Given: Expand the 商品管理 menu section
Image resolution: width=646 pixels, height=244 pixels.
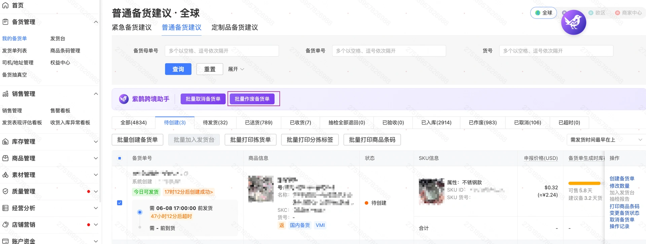Looking at the screenshot, I should 96,158.
